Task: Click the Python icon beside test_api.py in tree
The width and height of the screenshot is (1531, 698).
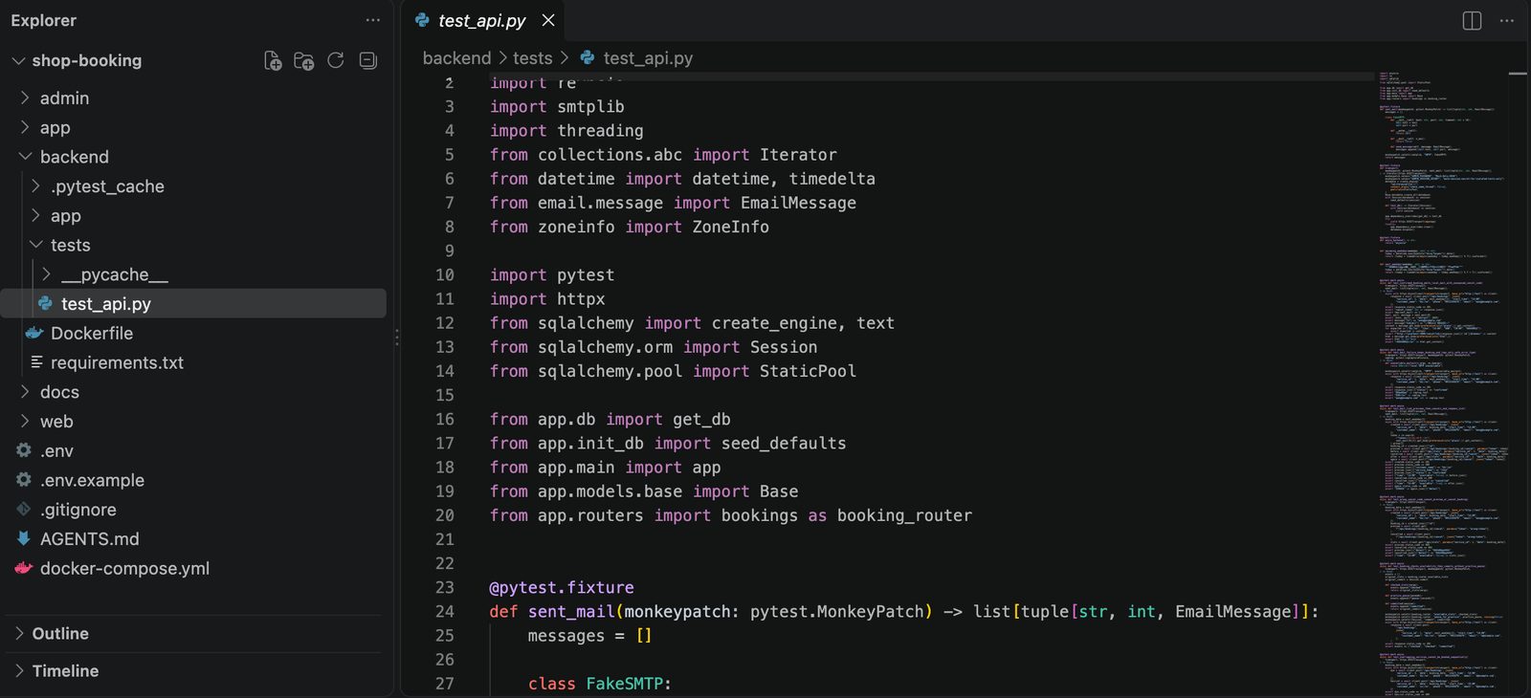Action: [45, 303]
